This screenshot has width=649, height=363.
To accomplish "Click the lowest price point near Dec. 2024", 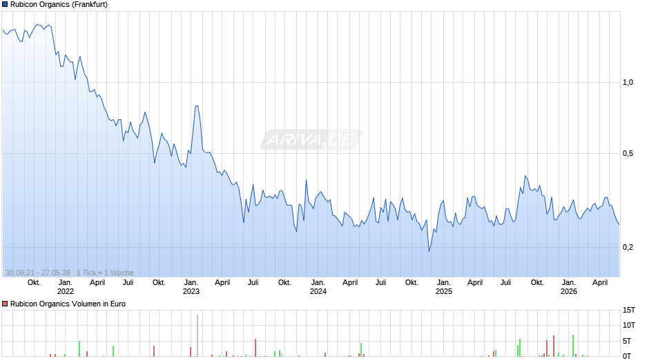I will 429,251.
